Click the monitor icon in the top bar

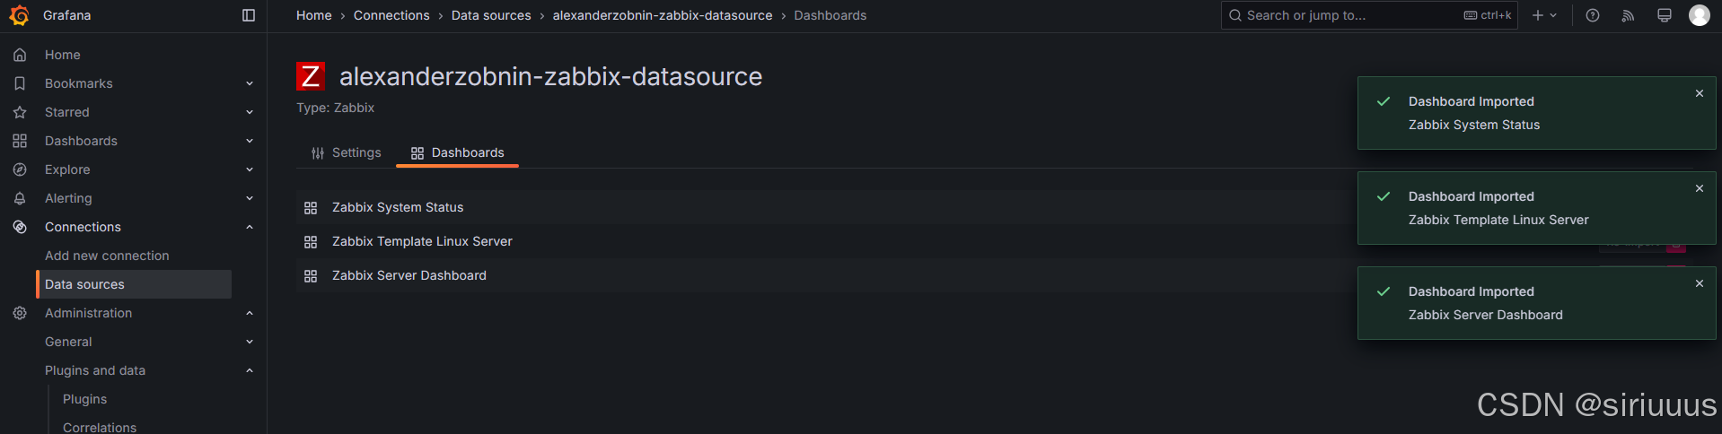point(1665,15)
